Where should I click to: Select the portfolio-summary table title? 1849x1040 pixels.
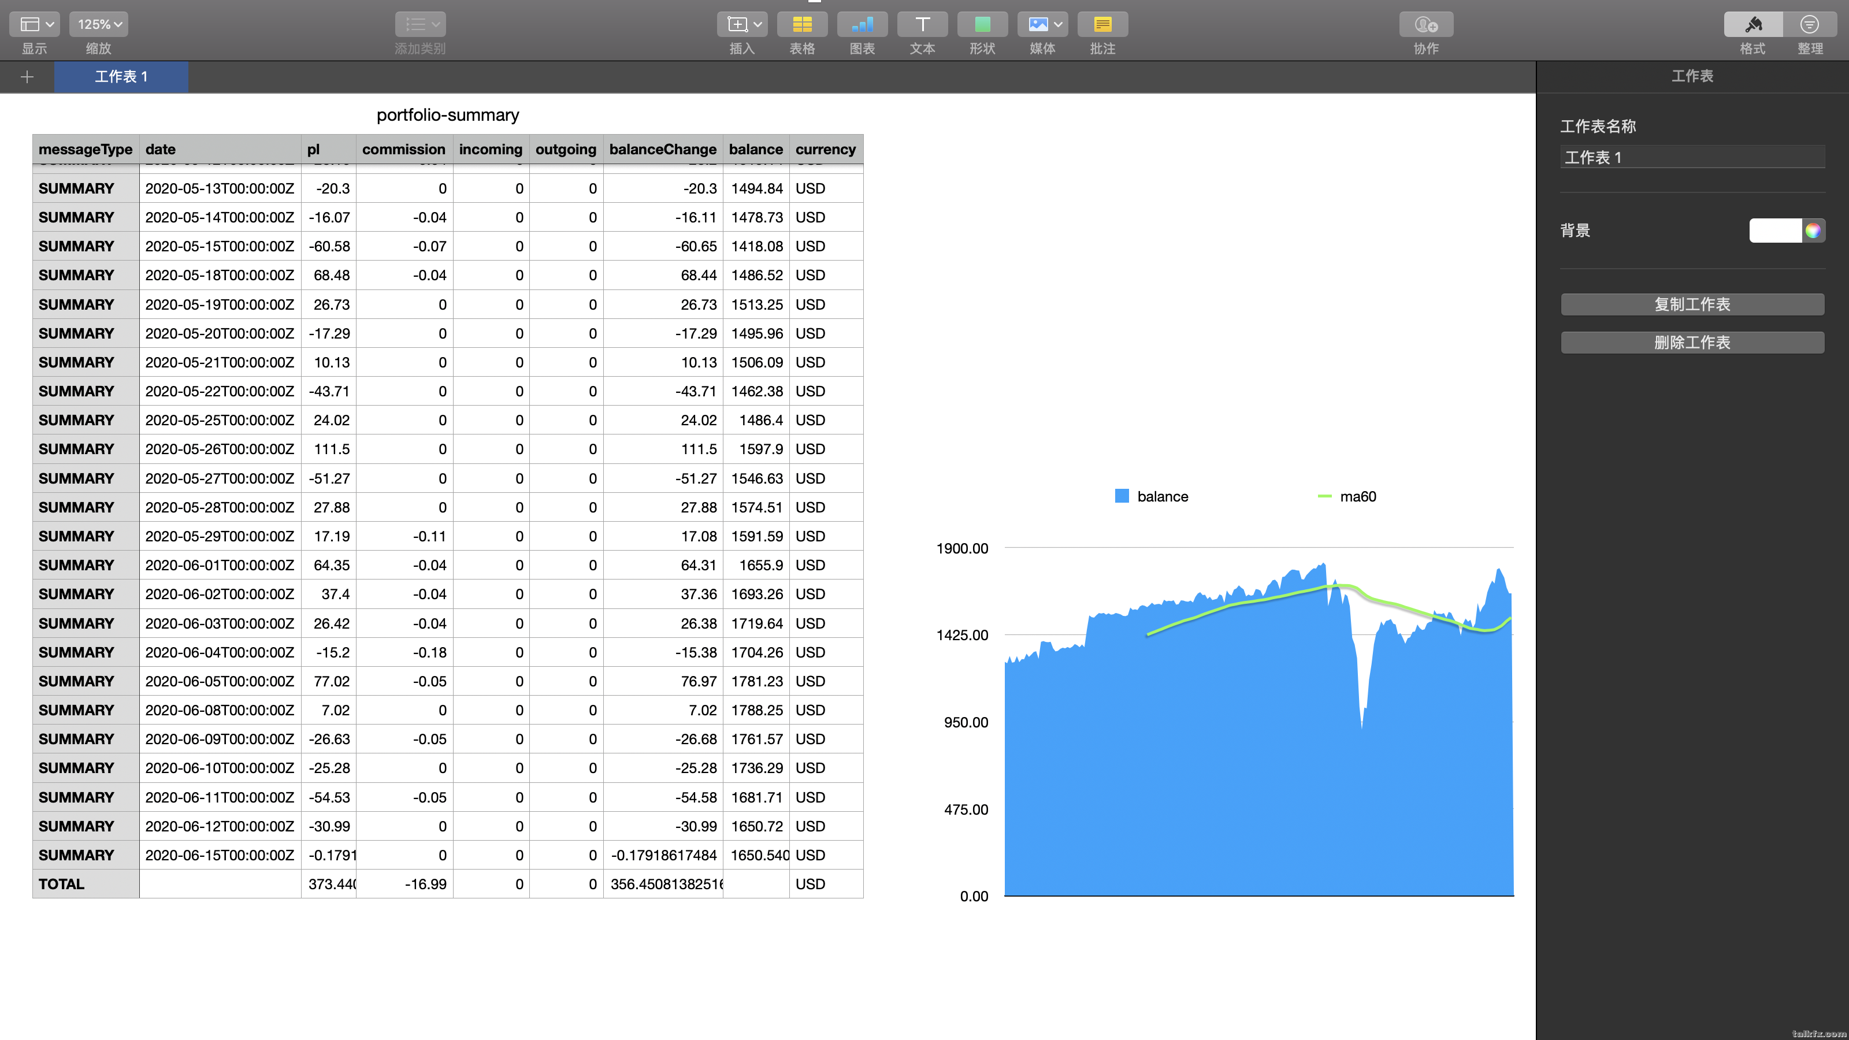448,115
